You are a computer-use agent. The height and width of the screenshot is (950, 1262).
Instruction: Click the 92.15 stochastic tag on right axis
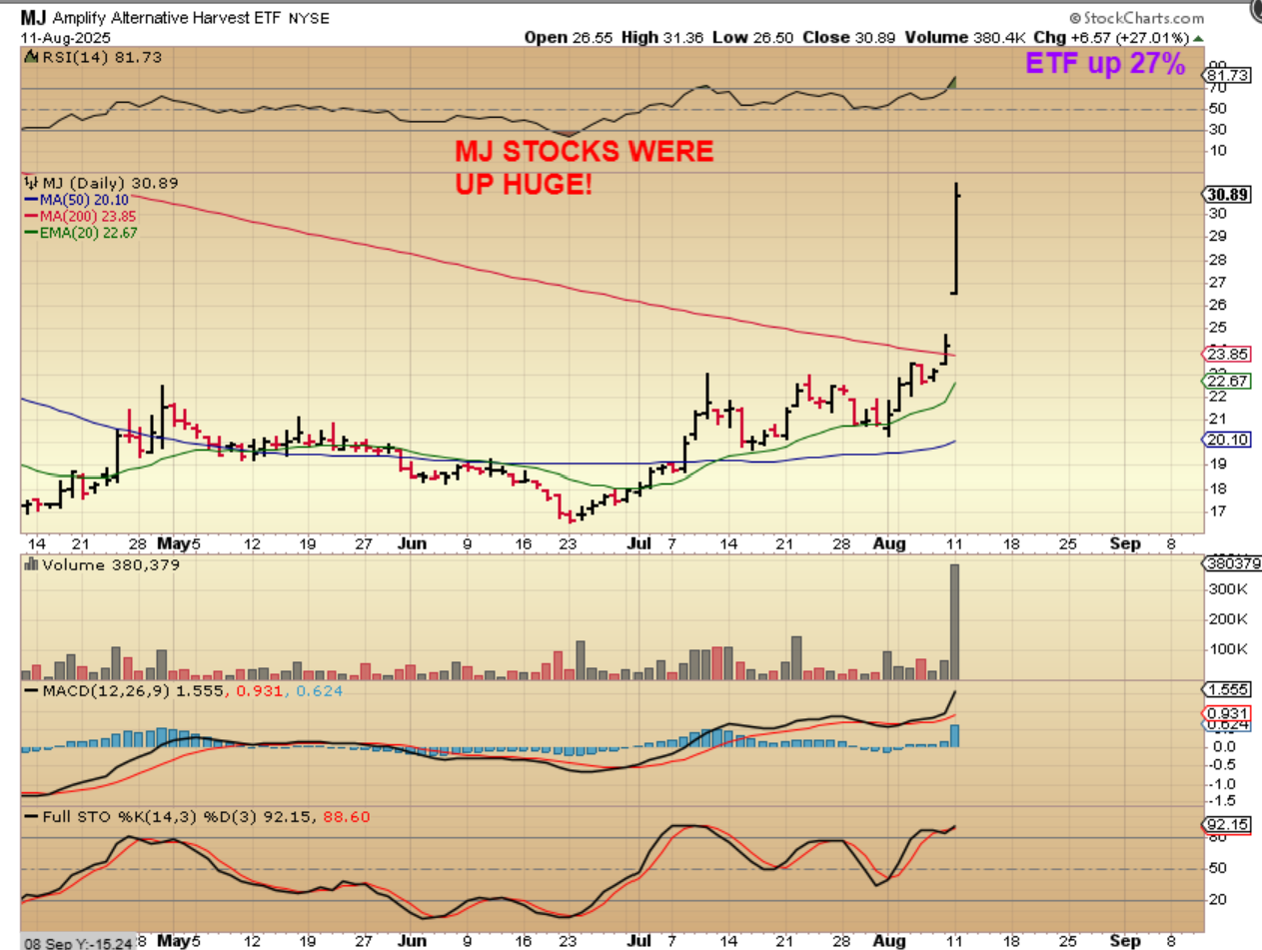(x=1226, y=825)
